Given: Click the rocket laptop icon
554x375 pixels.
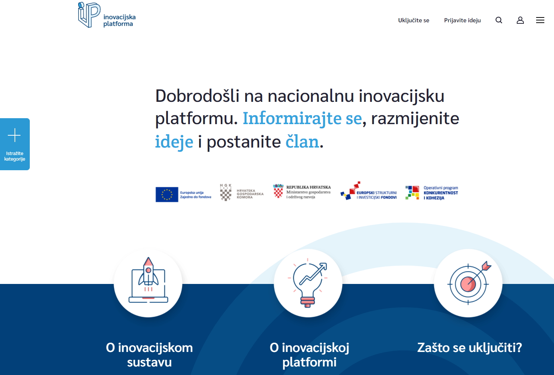Looking at the screenshot, I should pyautogui.click(x=148, y=283).
